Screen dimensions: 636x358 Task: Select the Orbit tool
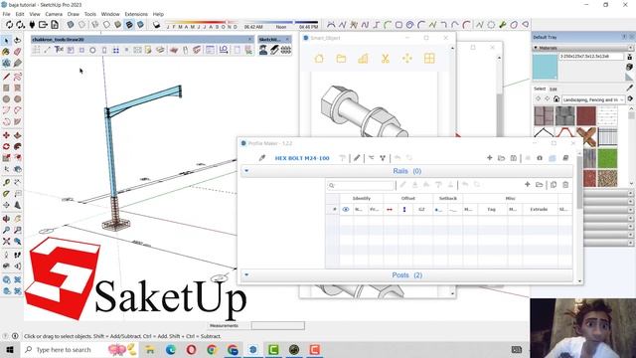[6, 219]
